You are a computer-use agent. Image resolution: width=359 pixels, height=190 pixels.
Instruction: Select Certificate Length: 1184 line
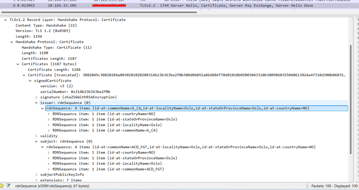coord(54,70)
